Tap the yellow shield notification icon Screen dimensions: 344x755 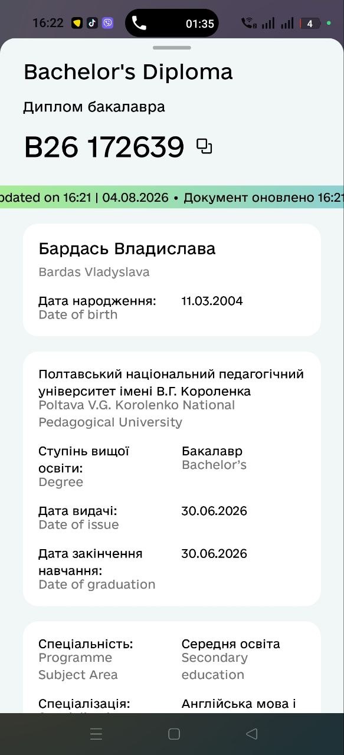[x=77, y=24]
